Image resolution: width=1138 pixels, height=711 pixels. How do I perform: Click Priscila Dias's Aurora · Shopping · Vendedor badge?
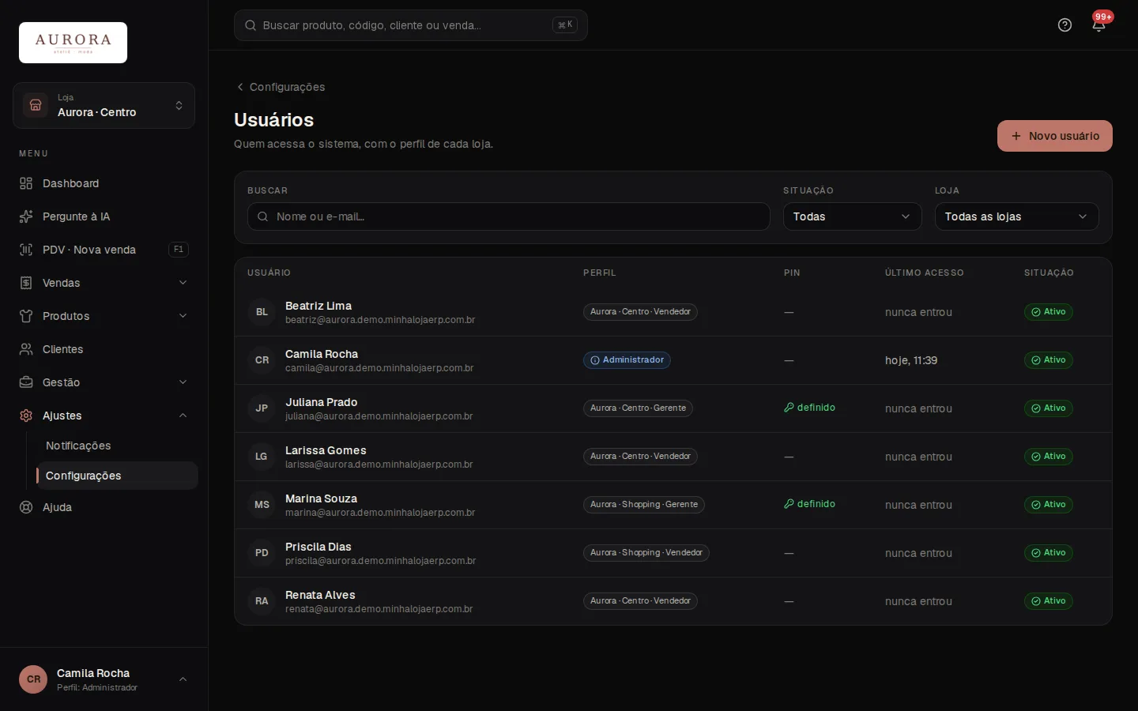click(x=646, y=553)
